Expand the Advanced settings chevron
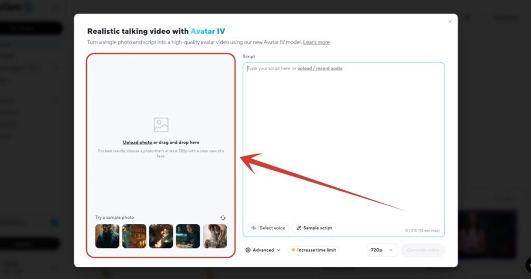 click(278, 250)
